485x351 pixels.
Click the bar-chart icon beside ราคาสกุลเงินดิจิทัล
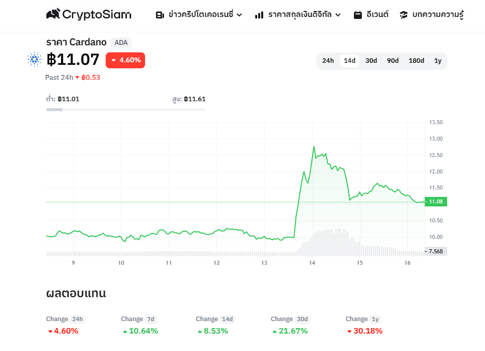pos(259,15)
